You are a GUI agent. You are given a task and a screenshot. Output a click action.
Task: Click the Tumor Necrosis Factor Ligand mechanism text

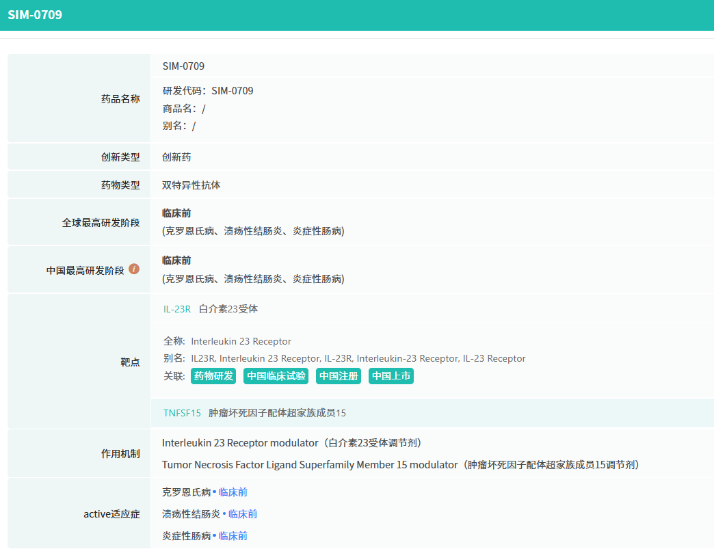310,465
